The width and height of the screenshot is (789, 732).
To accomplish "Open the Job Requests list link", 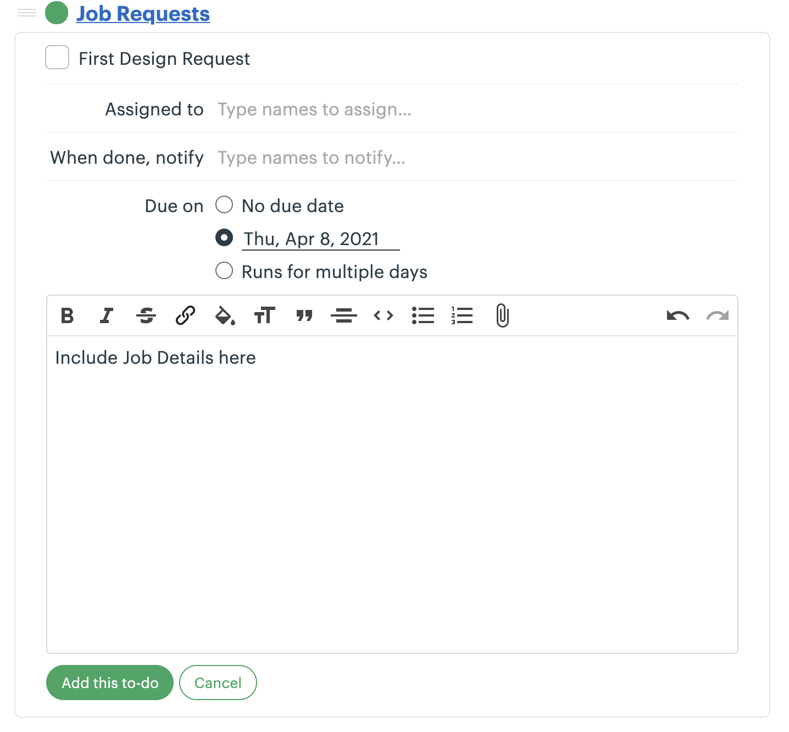I will pyautogui.click(x=143, y=14).
